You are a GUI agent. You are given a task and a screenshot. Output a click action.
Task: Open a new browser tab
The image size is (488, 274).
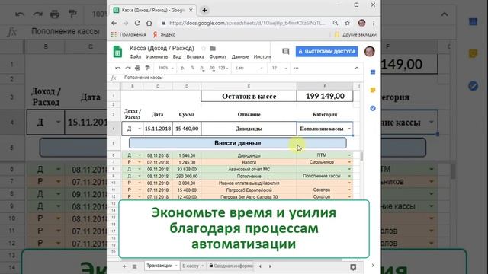pos(204,10)
